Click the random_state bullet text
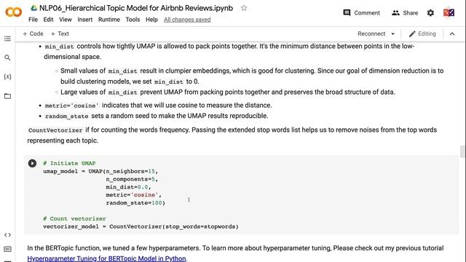This screenshot has width=466, height=262. point(157,116)
